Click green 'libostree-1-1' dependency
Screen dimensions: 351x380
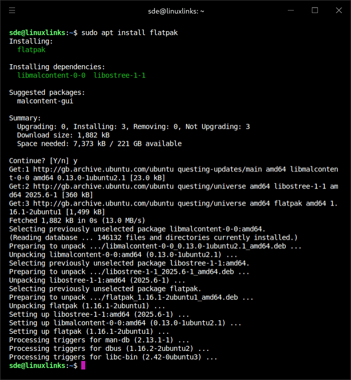click(119, 75)
